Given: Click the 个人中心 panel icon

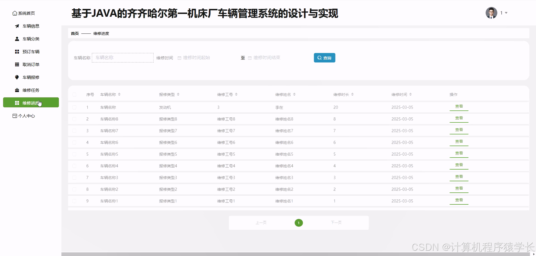Looking at the screenshot, I should (x=15, y=115).
